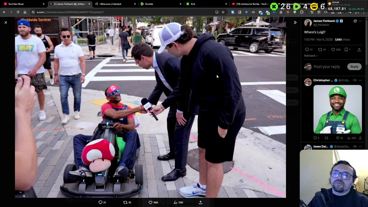Image resolution: width=368 pixels, height=207 pixels.
Task: Open the James Fishback display name link
Action: (x=324, y=21)
